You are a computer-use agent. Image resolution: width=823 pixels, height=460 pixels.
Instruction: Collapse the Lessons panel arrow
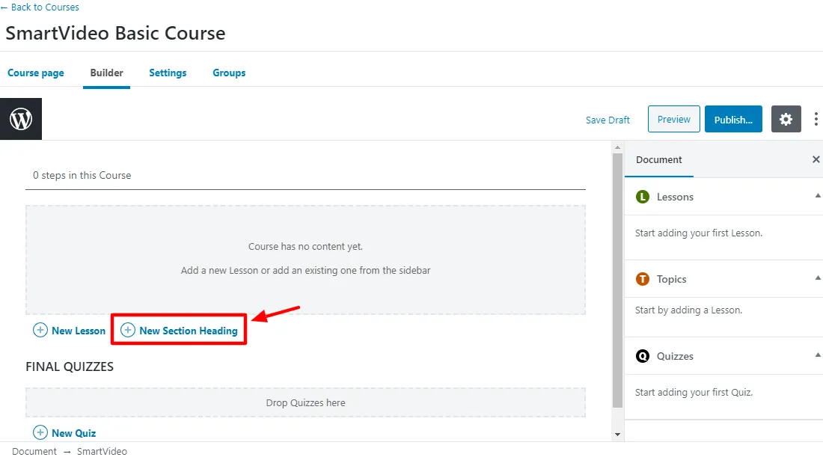817,196
